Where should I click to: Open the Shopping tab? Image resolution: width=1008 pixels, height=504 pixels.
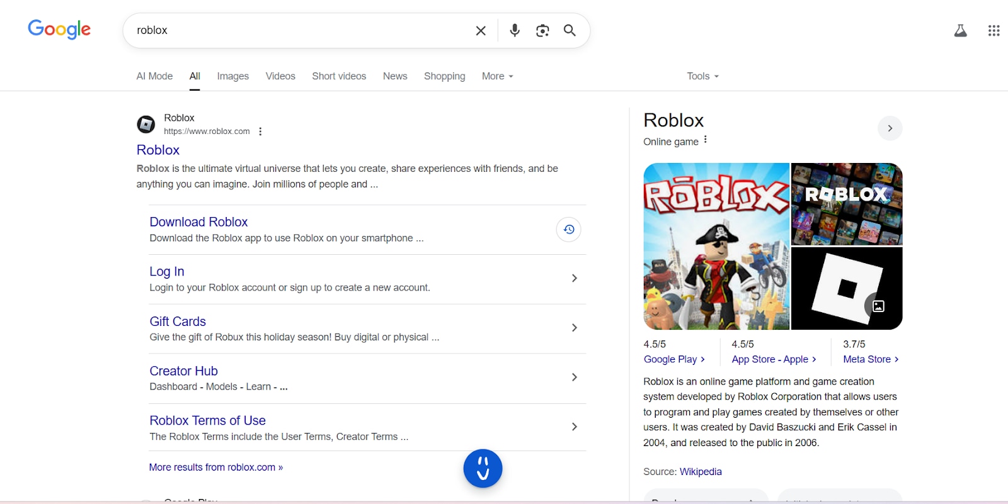445,76
